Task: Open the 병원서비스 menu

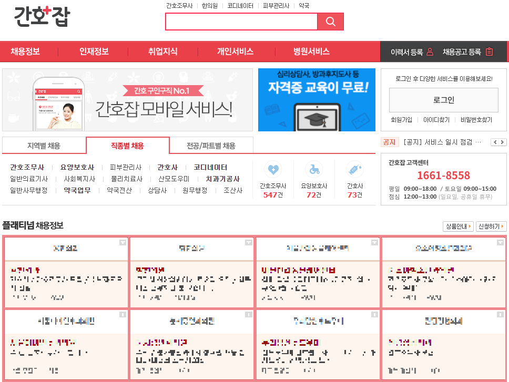Action: (312, 51)
